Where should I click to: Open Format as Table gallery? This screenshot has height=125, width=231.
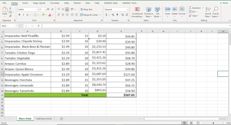click(x=148, y=12)
